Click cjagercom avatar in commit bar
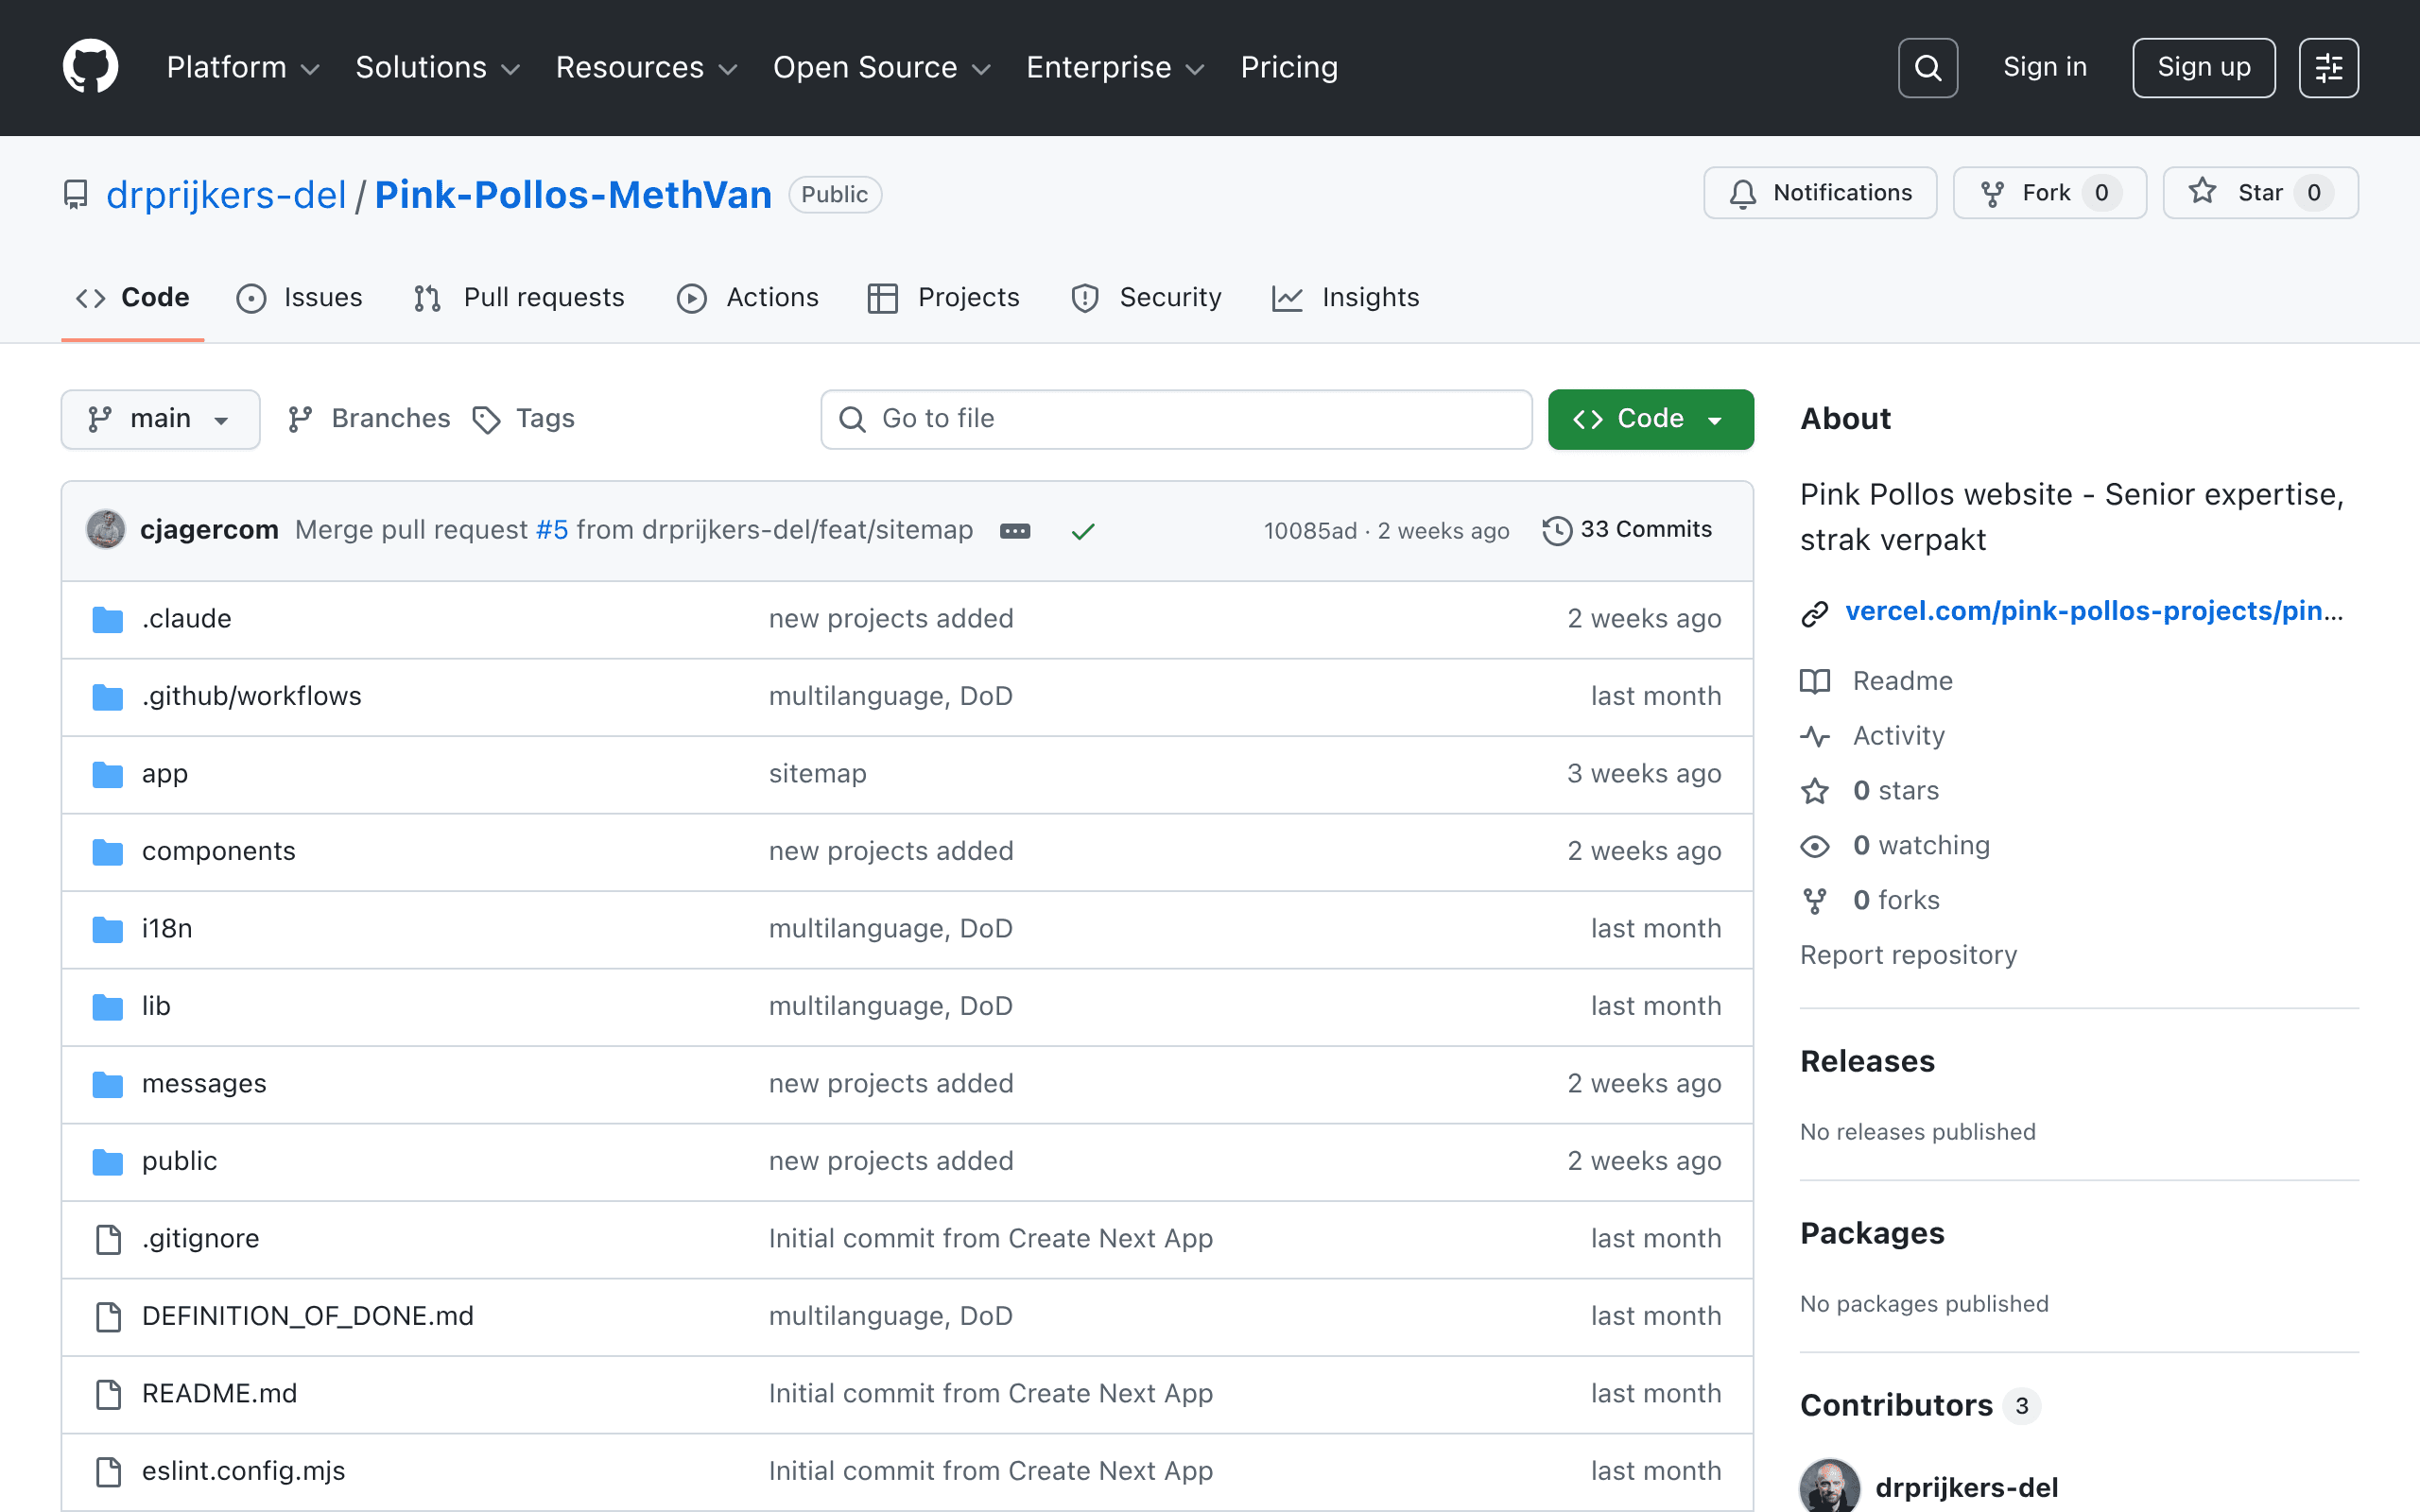This screenshot has height=1512, width=2420. (x=106, y=529)
